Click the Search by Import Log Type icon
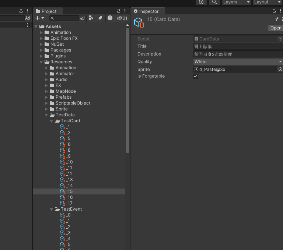The height and width of the screenshot is (250, 283). tap(110, 18)
